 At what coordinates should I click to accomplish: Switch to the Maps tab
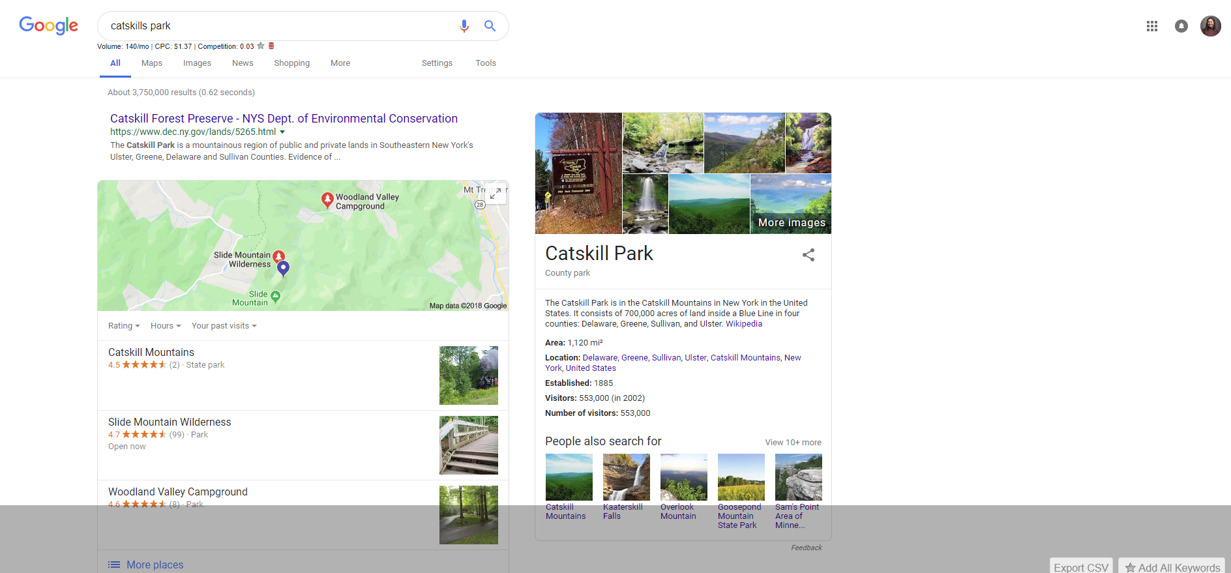pyautogui.click(x=152, y=63)
